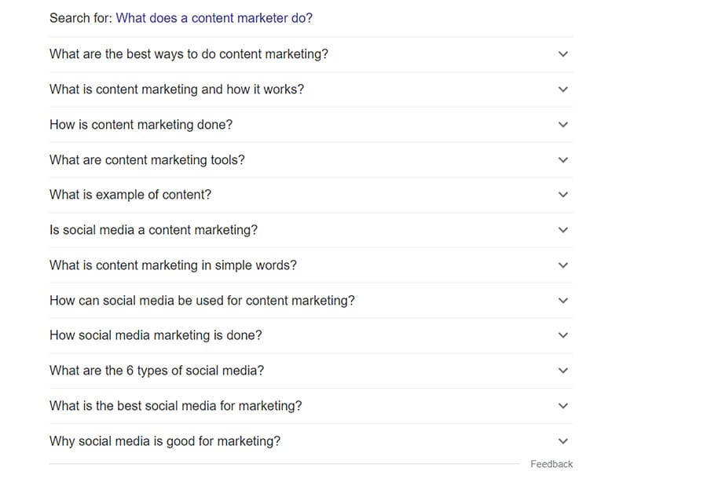
Task: Expand 'What is content marketing in simple words?'
Action: pos(562,265)
